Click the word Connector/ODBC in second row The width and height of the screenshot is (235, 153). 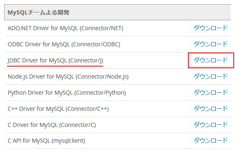click(x=96, y=44)
